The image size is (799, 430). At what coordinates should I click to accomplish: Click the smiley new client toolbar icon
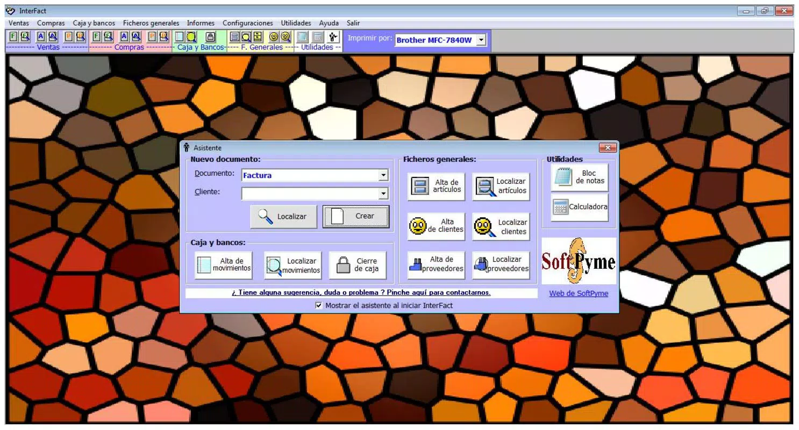coord(274,37)
